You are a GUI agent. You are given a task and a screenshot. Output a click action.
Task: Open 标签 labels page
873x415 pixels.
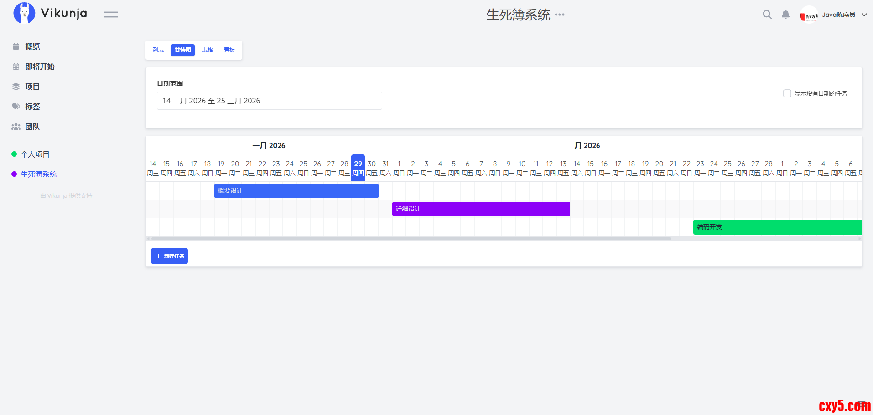coord(32,107)
